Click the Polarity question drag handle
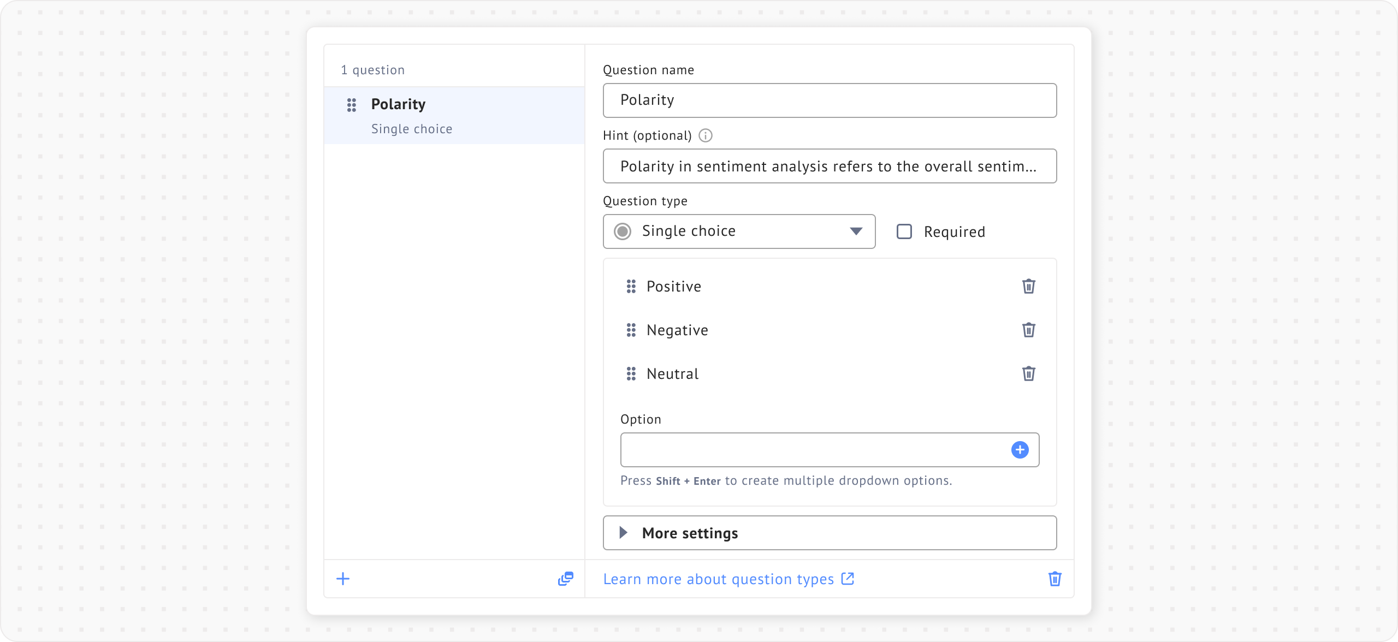1398x642 pixels. click(352, 105)
